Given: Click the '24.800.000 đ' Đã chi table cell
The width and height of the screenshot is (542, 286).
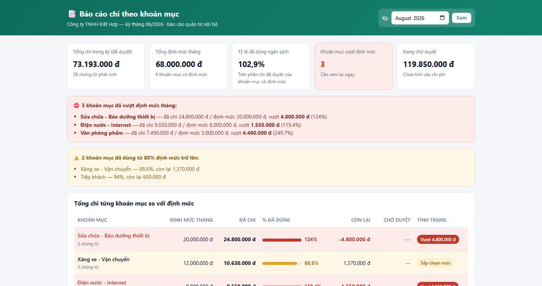Looking at the screenshot, I should [x=239, y=240].
